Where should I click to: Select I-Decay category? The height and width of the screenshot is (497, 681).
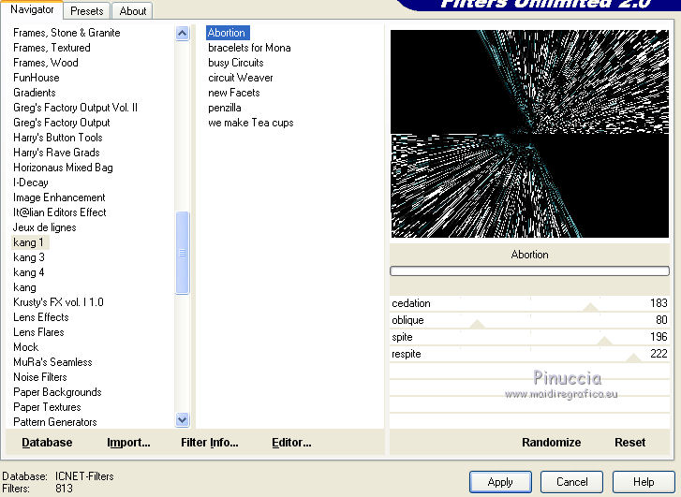pyautogui.click(x=30, y=183)
